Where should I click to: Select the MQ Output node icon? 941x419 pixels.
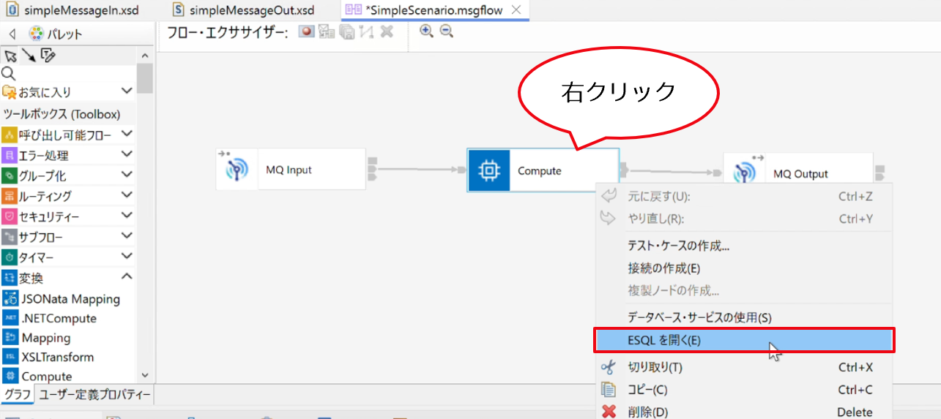pyautogui.click(x=744, y=173)
